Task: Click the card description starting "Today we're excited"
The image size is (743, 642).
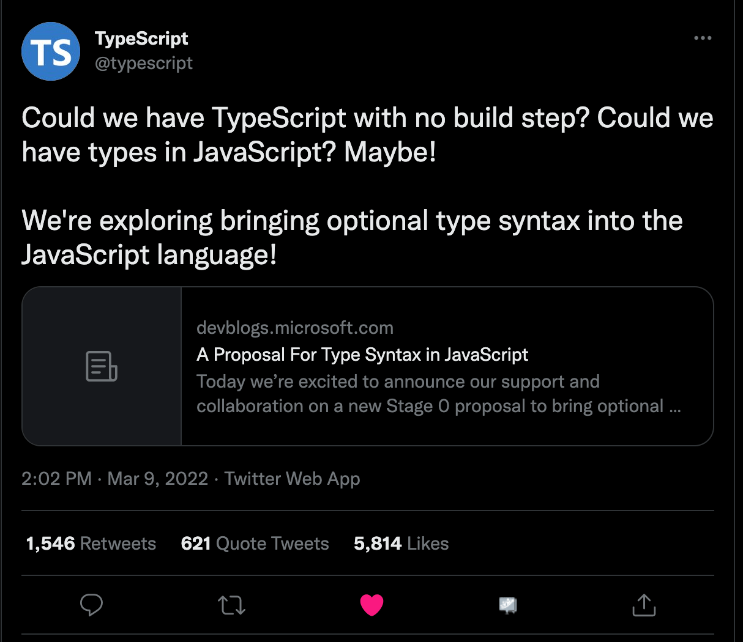Action: 439,394
